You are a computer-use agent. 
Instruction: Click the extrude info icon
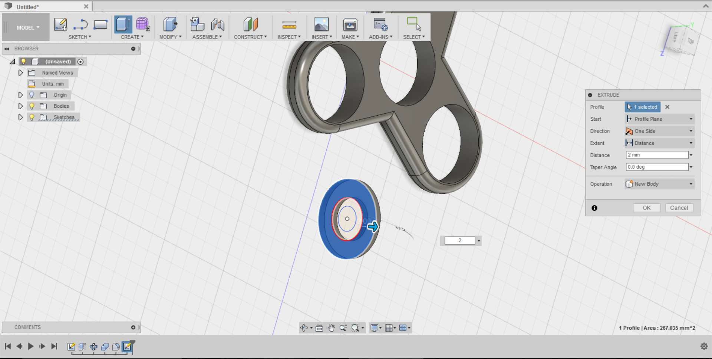(594, 208)
